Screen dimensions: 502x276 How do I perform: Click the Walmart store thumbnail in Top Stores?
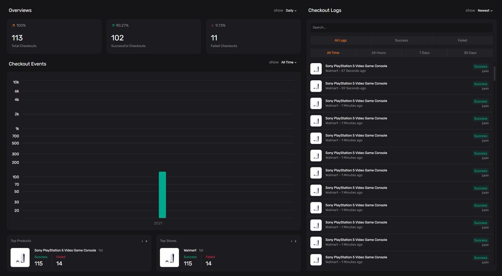(169, 258)
